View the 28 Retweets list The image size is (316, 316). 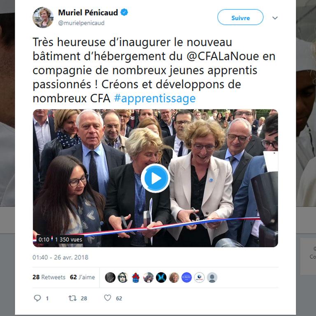49,277
